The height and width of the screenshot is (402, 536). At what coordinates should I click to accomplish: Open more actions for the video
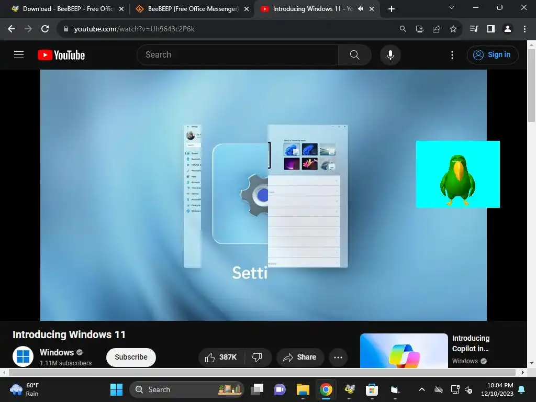(338, 357)
